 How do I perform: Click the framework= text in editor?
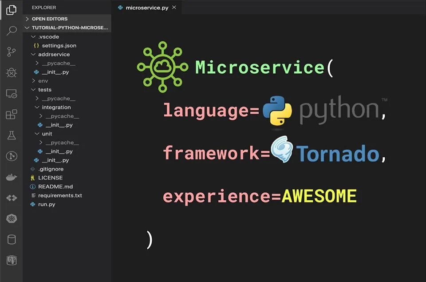point(217,153)
